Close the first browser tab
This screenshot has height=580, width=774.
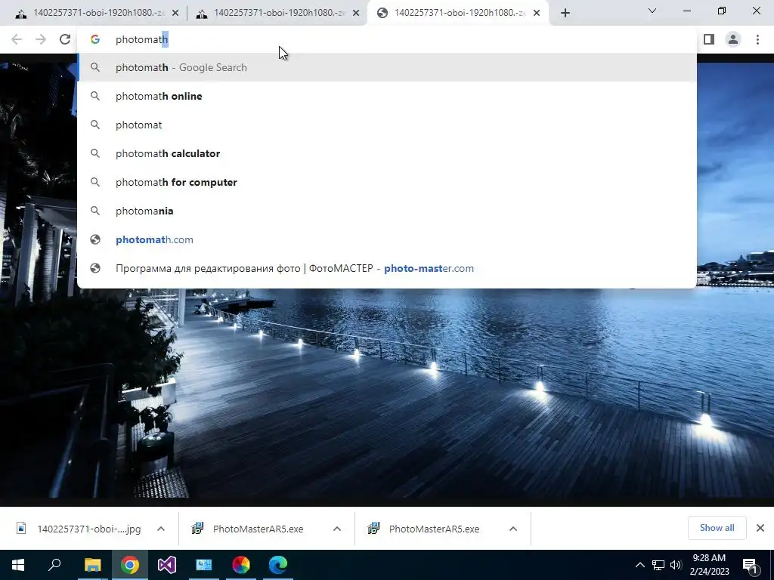[175, 13]
